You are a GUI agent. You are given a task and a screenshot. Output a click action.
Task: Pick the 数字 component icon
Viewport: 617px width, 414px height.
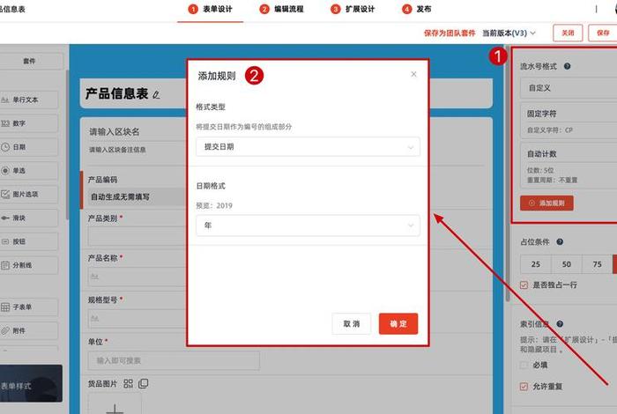(x=5, y=123)
